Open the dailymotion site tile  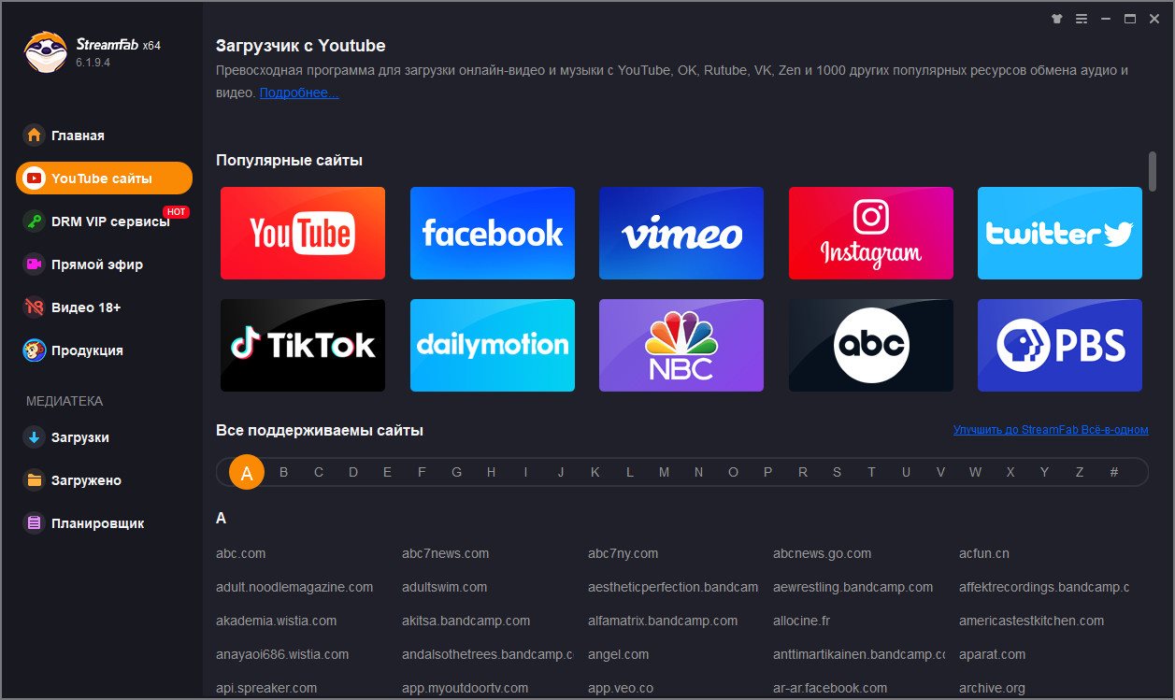click(493, 345)
